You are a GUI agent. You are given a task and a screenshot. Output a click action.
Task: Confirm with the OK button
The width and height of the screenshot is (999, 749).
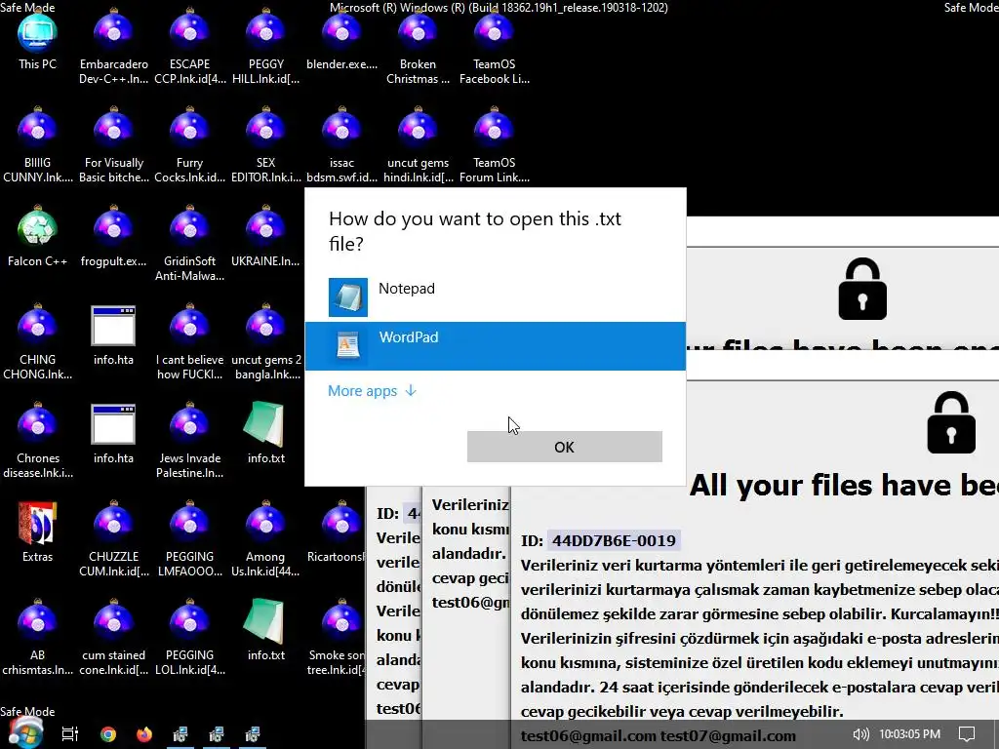(565, 447)
